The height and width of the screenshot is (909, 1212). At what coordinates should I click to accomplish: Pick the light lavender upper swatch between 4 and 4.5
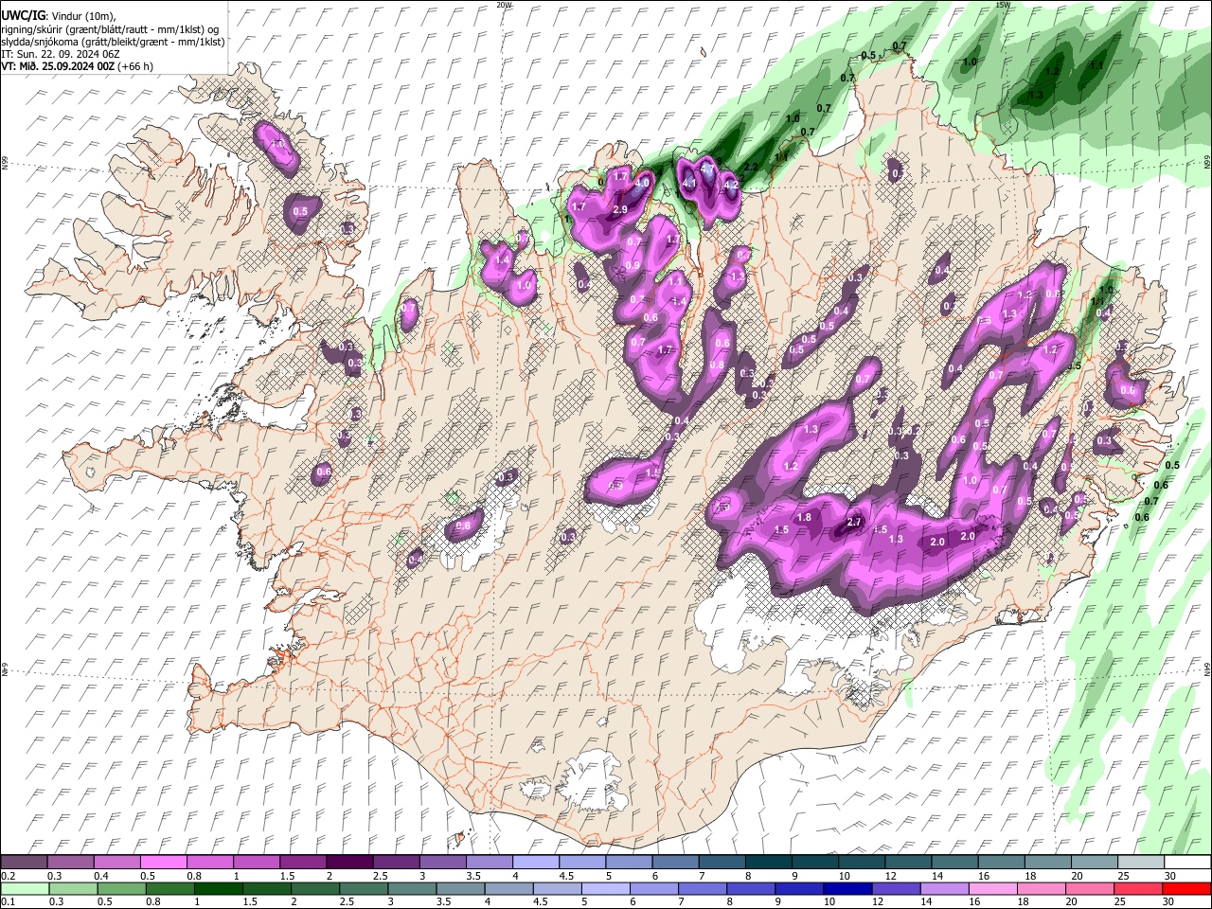coord(536,863)
